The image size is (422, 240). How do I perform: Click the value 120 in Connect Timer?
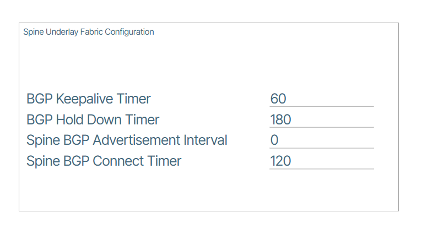(280, 161)
